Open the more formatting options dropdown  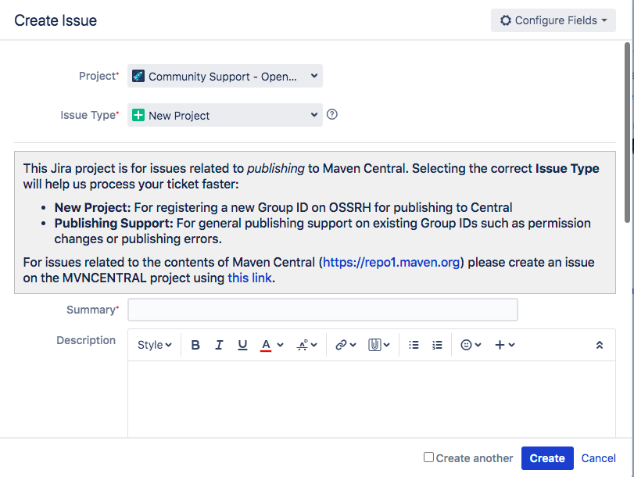coord(306,345)
